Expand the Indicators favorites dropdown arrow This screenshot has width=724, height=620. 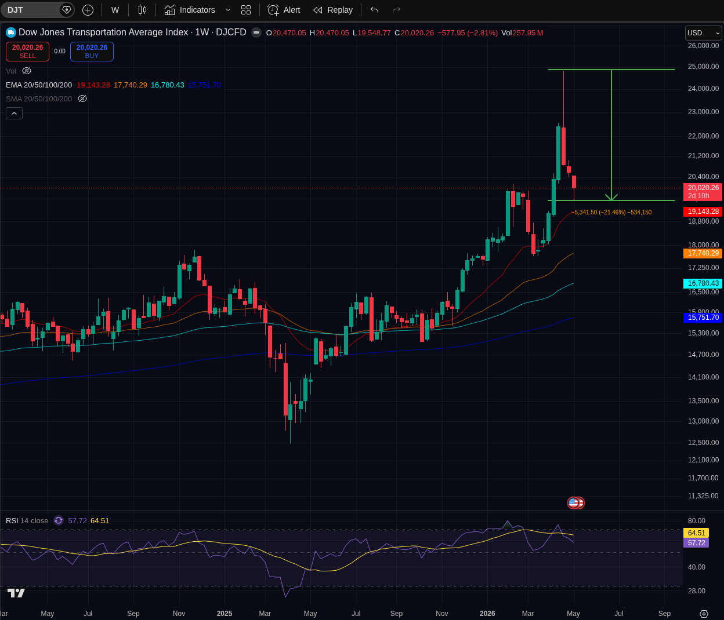click(x=228, y=10)
